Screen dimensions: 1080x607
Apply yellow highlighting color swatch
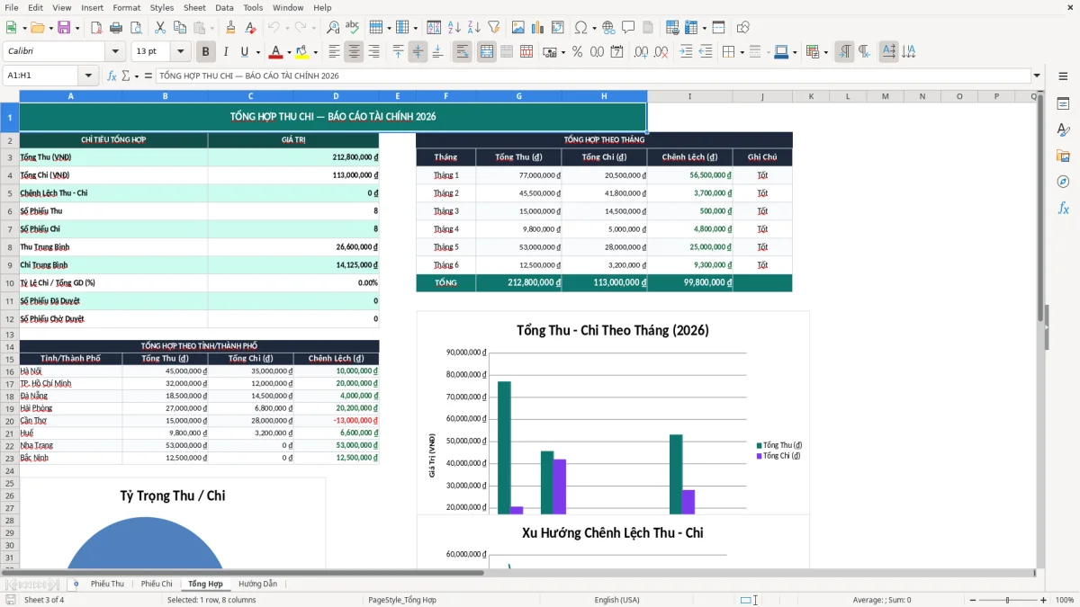[302, 52]
